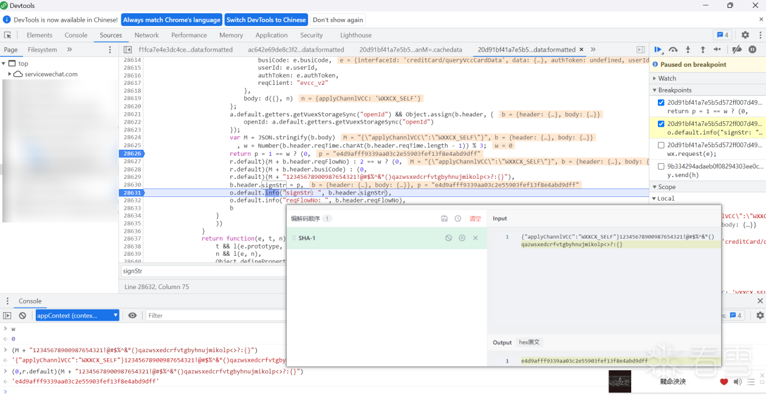Open the console drawer three-dot menu

[x=8, y=301]
